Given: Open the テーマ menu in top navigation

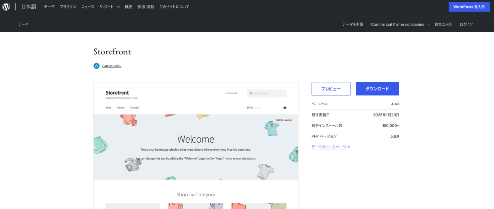Looking at the screenshot, I should tap(49, 7).
